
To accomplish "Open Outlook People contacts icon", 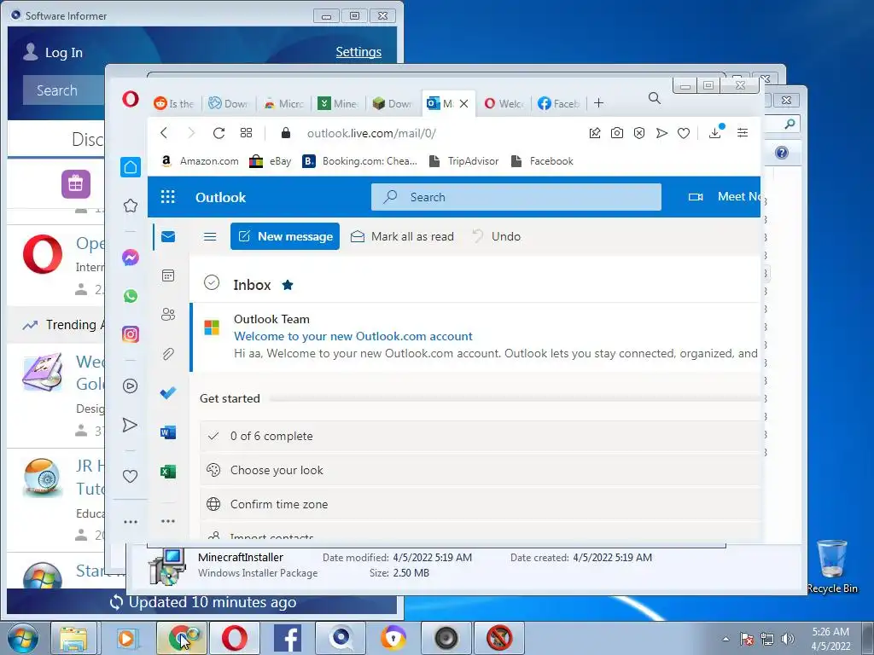I will [x=168, y=314].
